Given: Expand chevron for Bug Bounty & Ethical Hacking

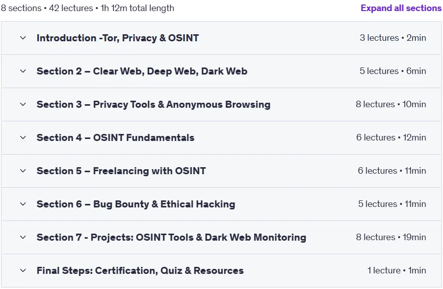Looking at the screenshot, I should (23, 204).
